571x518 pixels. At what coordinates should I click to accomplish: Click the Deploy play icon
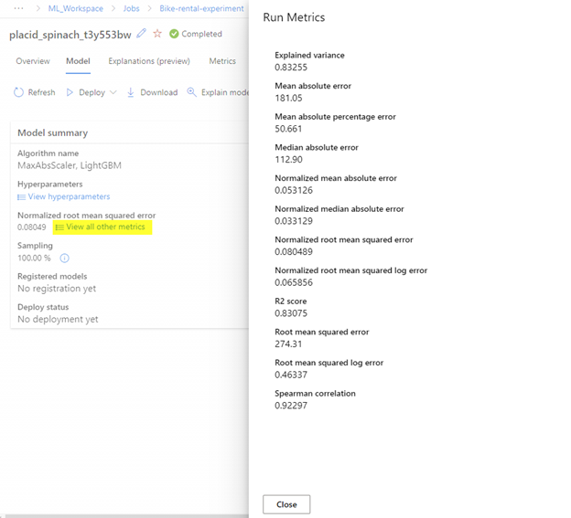pos(70,92)
